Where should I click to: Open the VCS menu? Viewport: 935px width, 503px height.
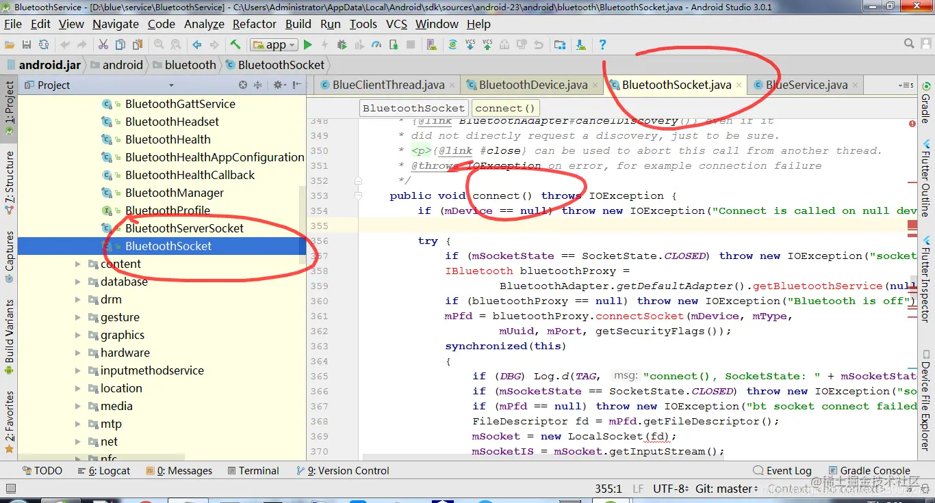coord(396,24)
